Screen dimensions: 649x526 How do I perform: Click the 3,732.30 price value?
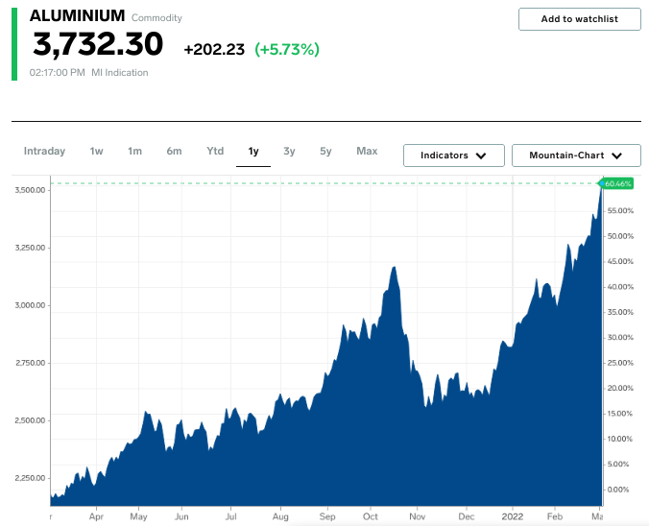click(98, 44)
